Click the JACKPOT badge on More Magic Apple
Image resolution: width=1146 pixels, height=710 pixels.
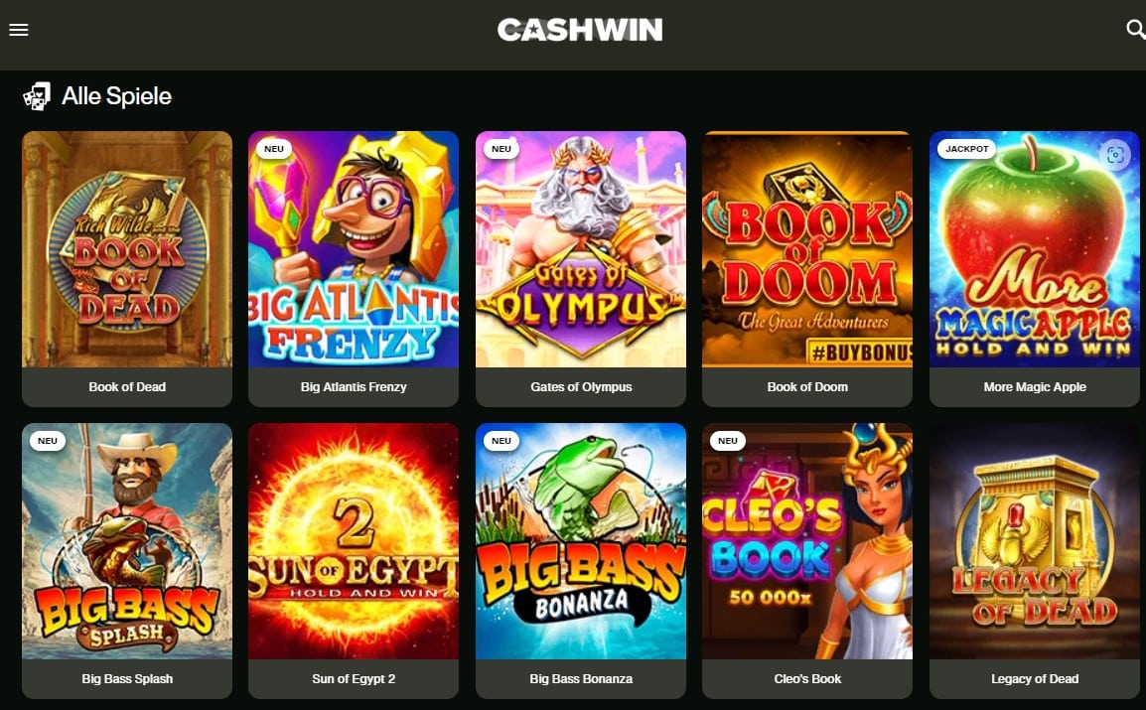point(966,149)
